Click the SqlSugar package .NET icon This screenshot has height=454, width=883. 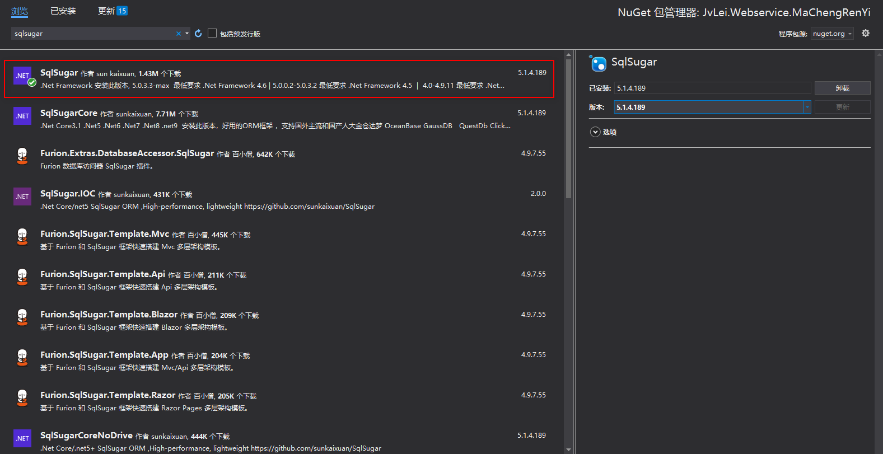pyautogui.click(x=22, y=76)
